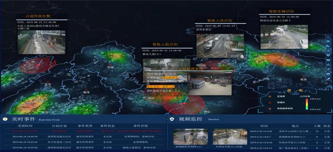Click the 横岗大厦门口 location text
This screenshot has height=152, width=333.
(x=152, y=54)
